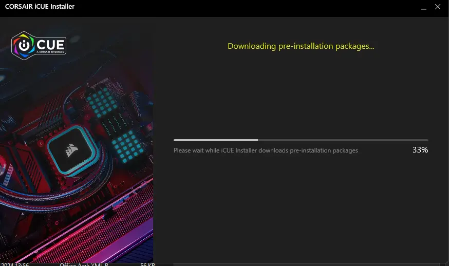Click the download progress bar
449x266 pixels.
click(x=301, y=140)
